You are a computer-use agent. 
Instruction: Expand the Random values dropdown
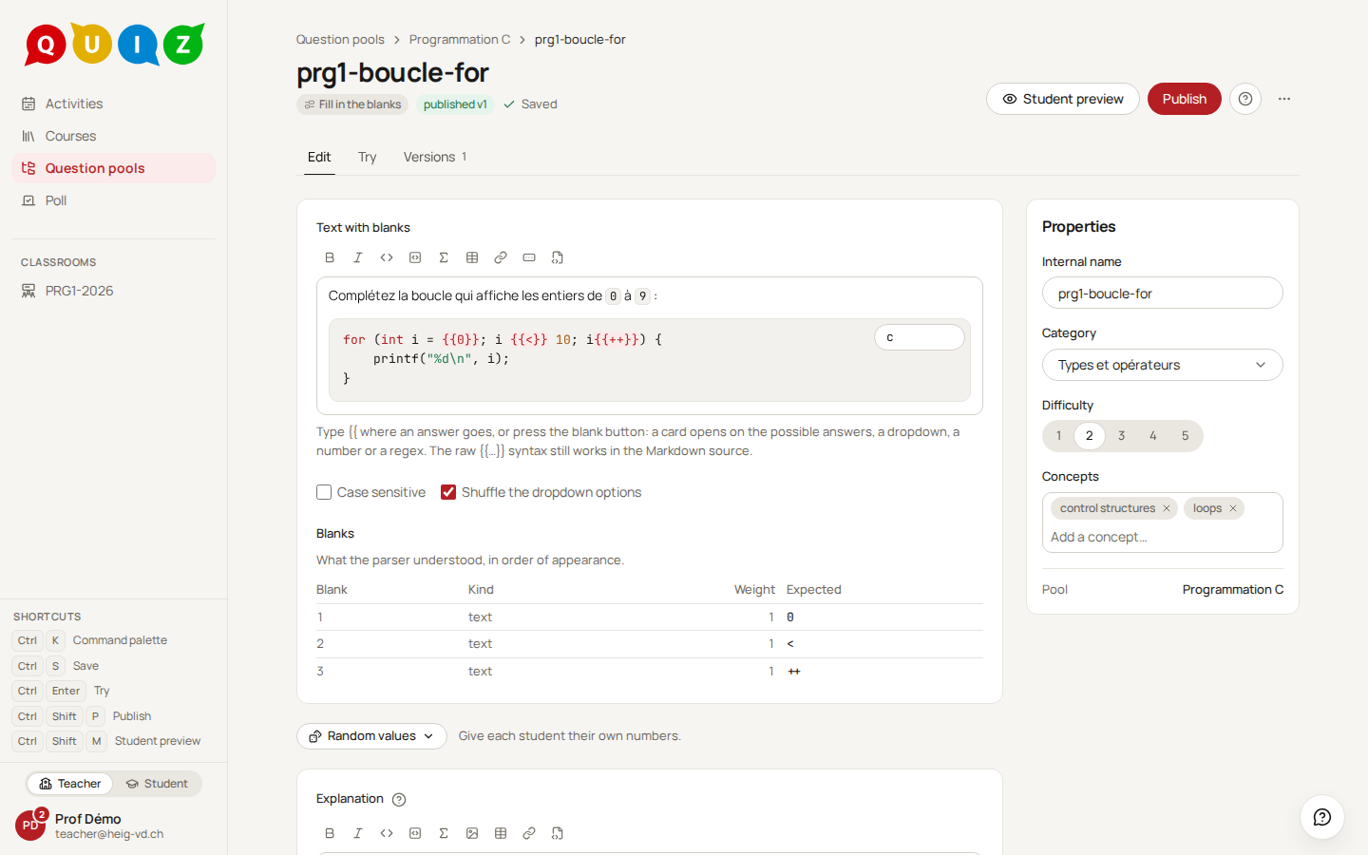pyautogui.click(x=371, y=736)
